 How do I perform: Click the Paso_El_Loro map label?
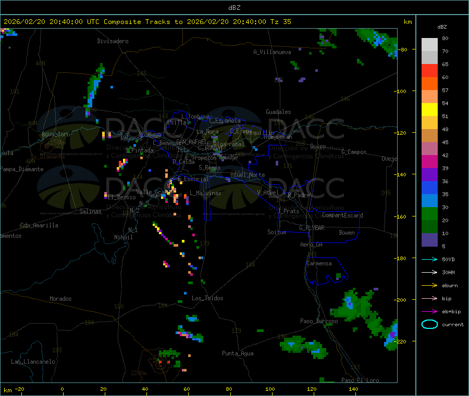[x=360, y=380]
